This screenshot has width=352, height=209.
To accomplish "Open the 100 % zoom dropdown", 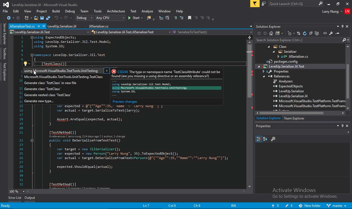I will click(23, 191).
